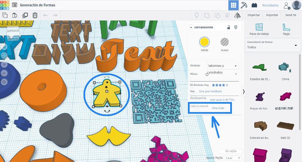Click the yellow Sólido color swatch
The width and height of the screenshot is (302, 162).
[x=204, y=42]
